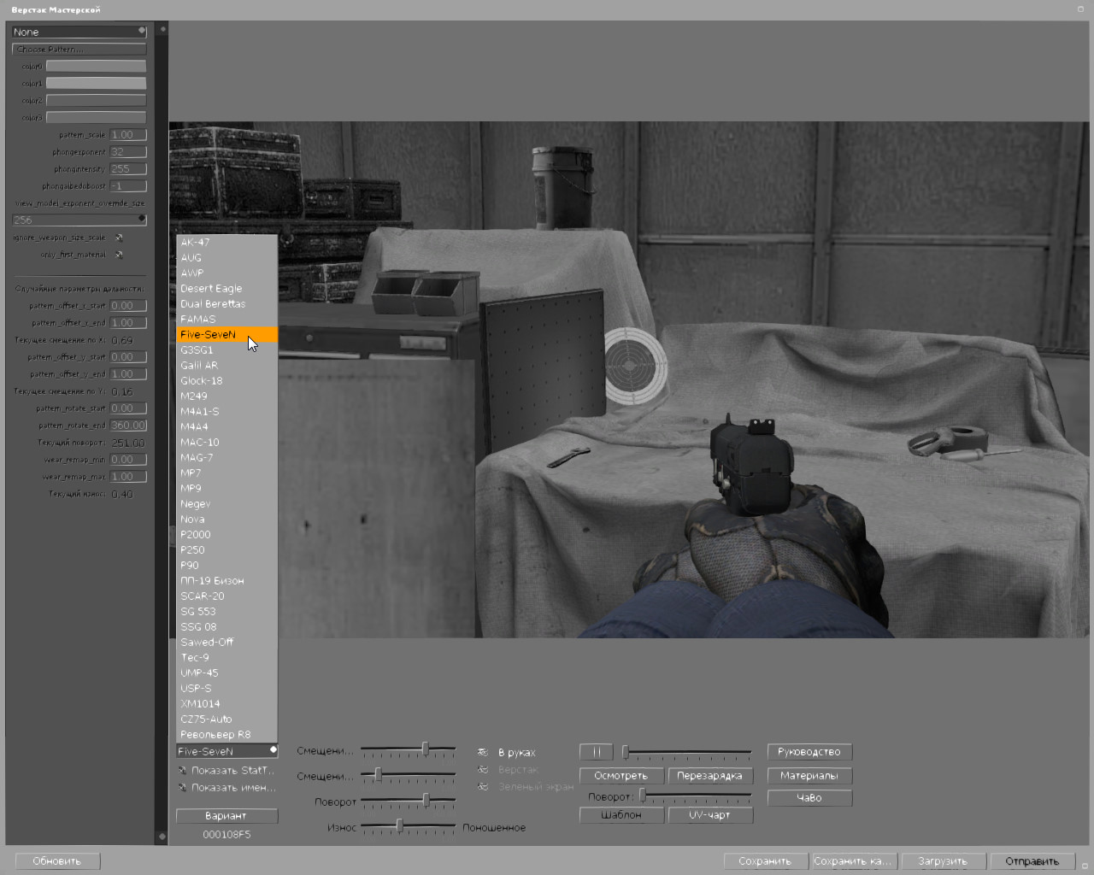
Task: Select USP-S in the weapon list
Action: click(x=226, y=688)
